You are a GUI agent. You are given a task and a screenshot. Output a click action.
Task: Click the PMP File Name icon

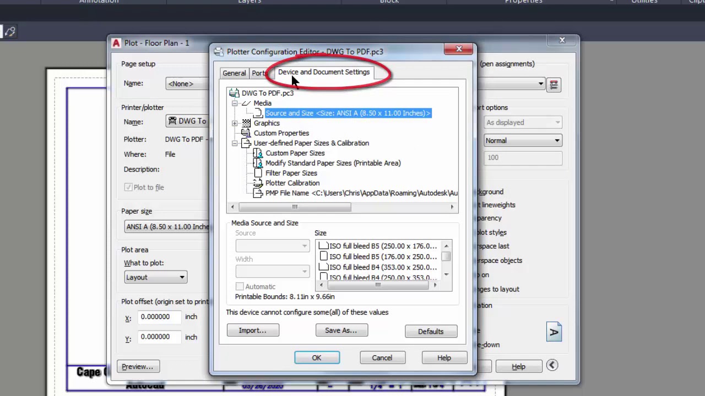pos(258,193)
